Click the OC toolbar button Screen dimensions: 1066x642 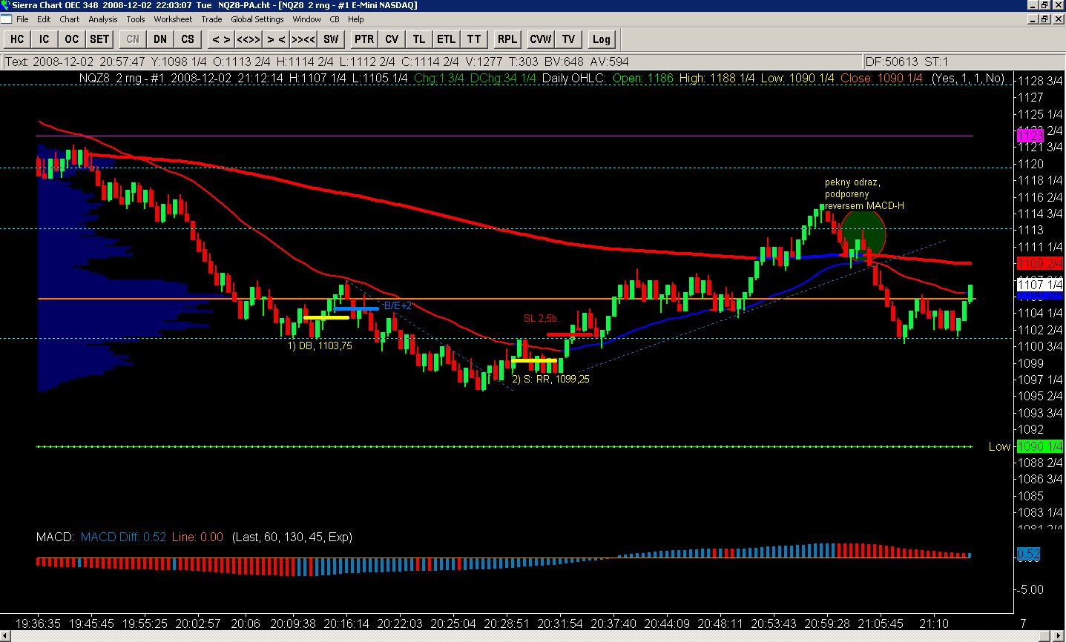click(x=71, y=39)
